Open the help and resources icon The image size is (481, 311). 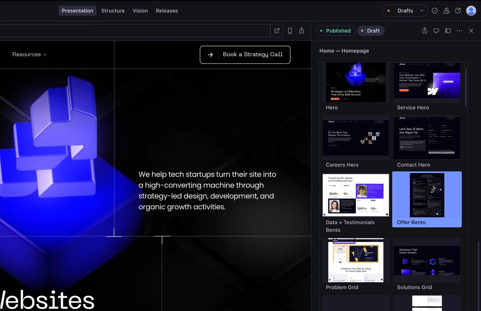pos(458,11)
